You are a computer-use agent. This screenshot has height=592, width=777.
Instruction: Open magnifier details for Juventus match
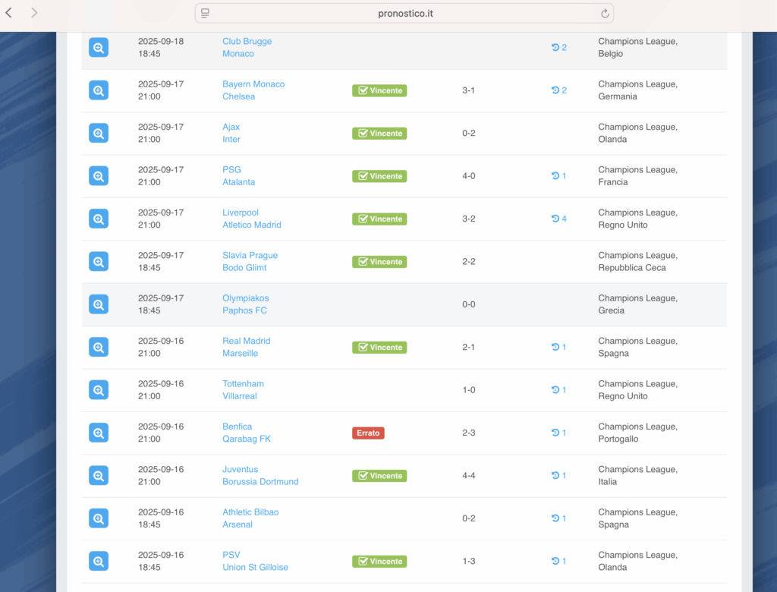(x=99, y=475)
